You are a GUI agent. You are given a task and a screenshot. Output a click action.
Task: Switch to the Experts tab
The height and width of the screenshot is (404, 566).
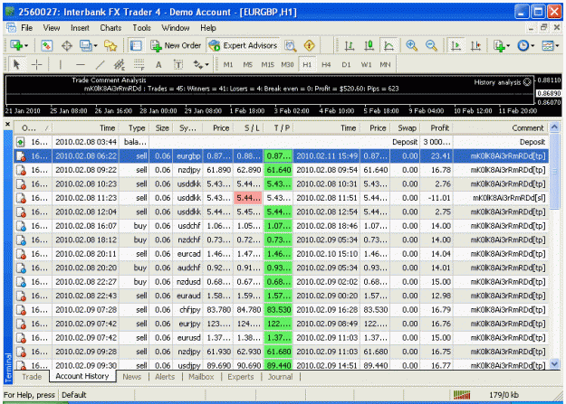coord(240,377)
